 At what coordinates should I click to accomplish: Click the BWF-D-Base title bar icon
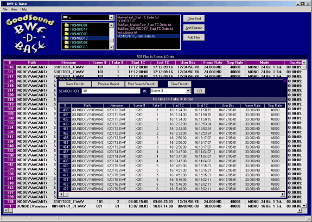coord(4,4)
